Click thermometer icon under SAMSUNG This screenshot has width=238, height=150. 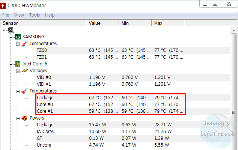[x=25, y=44]
